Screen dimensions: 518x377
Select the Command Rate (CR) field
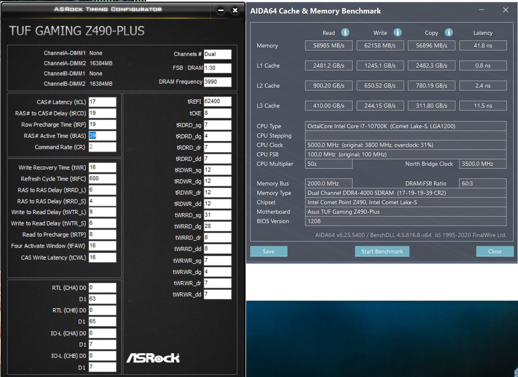[x=102, y=147]
